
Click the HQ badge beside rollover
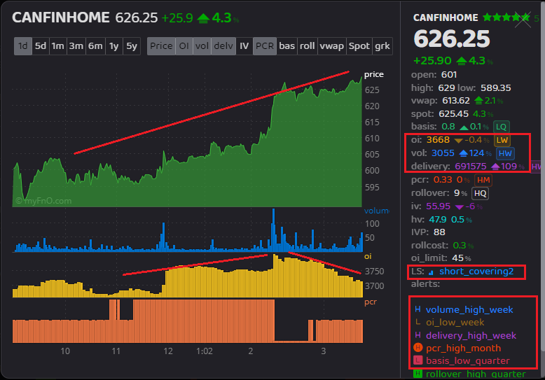tap(481, 193)
